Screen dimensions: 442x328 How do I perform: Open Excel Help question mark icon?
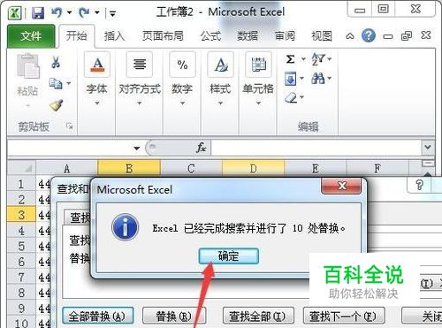coord(369,35)
